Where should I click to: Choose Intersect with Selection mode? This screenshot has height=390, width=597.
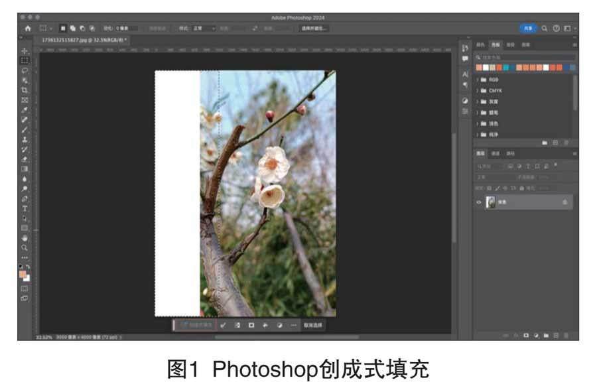tap(92, 29)
